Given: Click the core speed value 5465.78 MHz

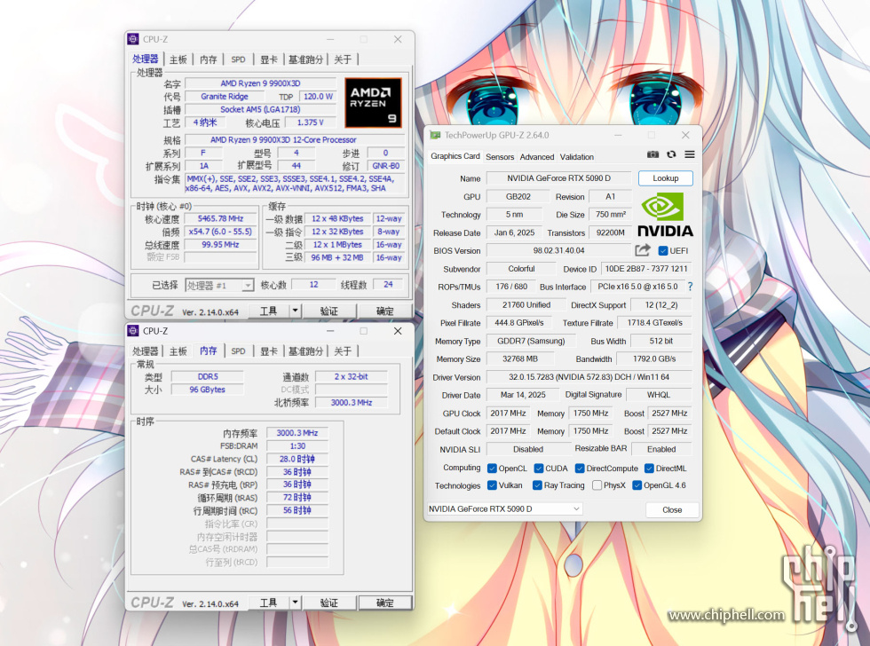Looking at the screenshot, I should [x=220, y=218].
